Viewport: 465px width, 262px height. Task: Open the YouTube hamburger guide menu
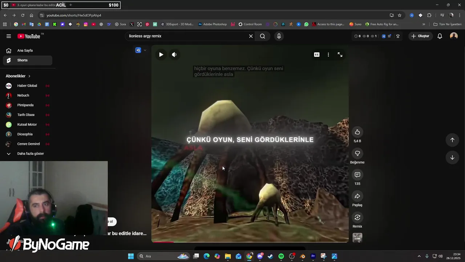9,36
